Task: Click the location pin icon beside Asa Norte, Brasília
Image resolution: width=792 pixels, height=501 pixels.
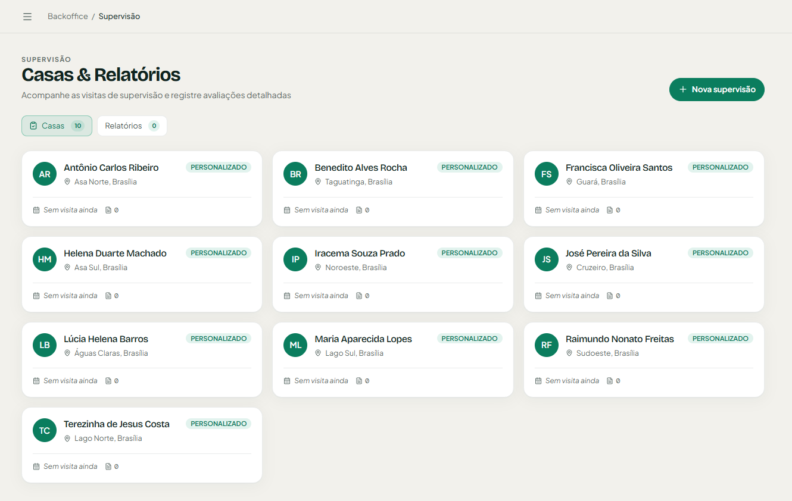Action: (x=67, y=182)
